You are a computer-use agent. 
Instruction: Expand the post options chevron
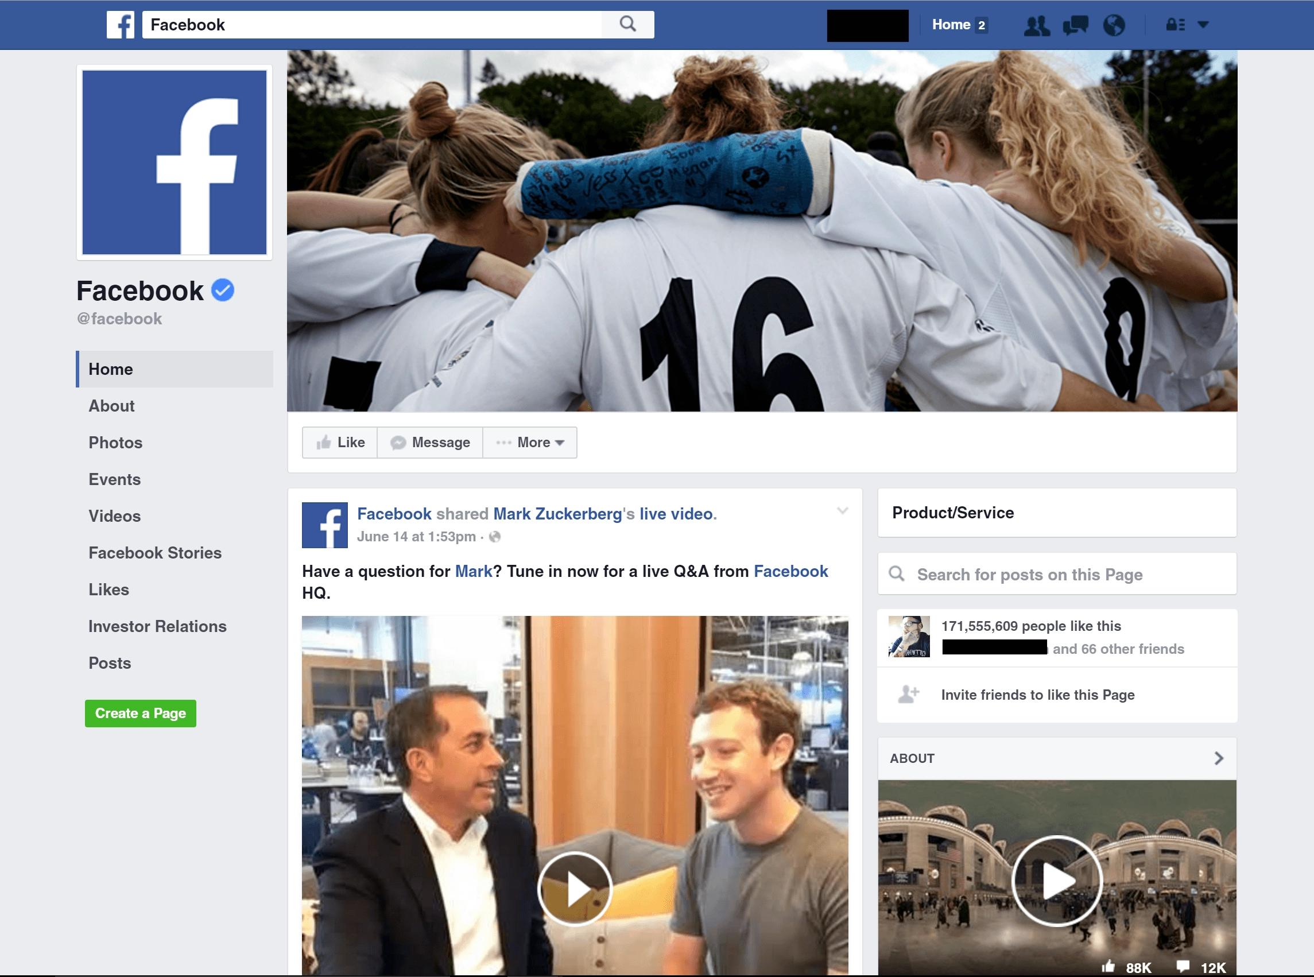[843, 510]
